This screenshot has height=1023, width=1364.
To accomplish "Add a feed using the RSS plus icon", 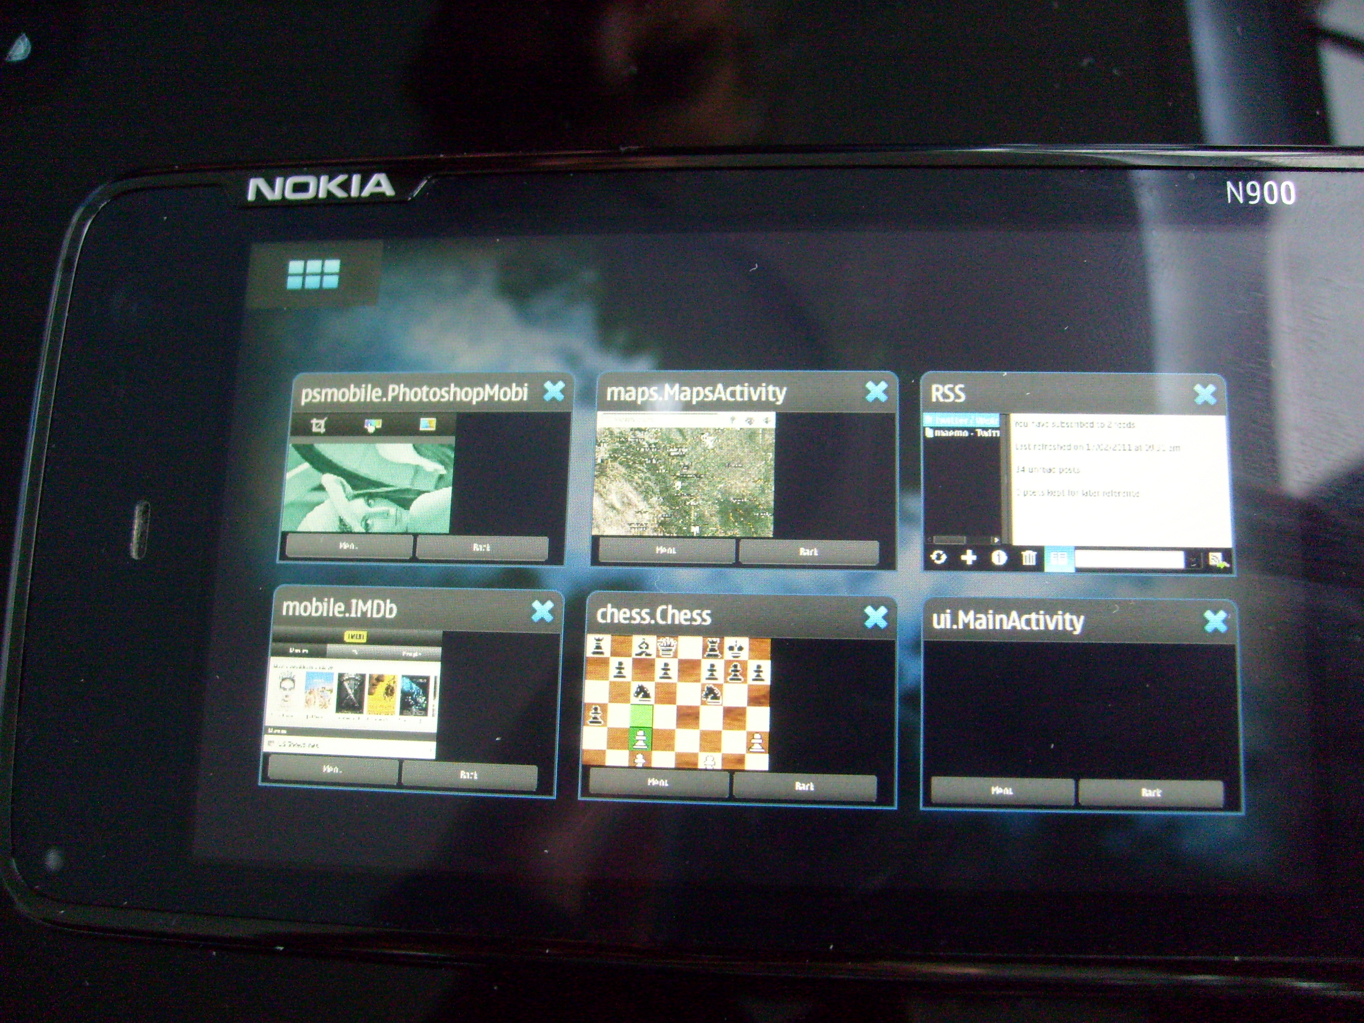I will click(x=969, y=557).
